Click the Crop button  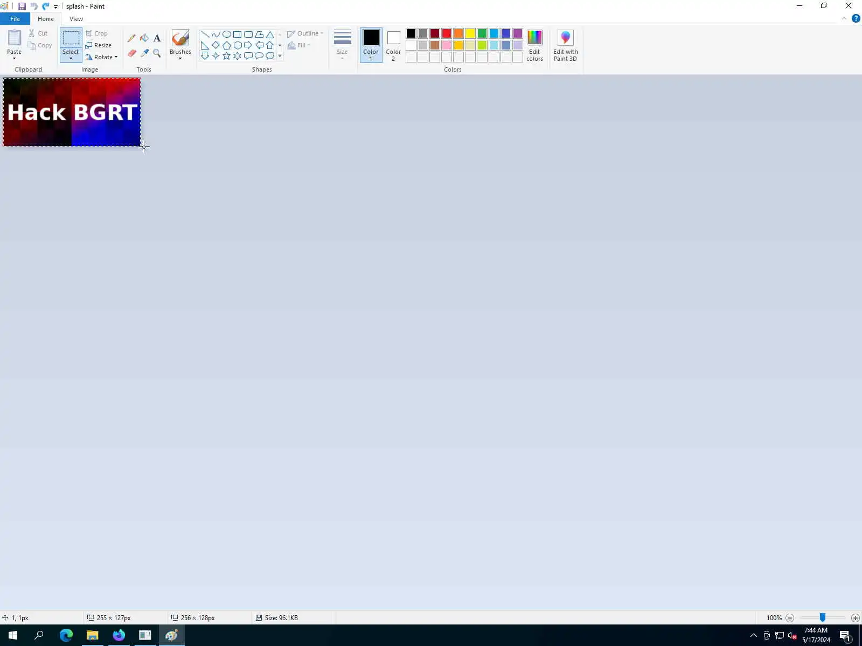click(97, 33)
